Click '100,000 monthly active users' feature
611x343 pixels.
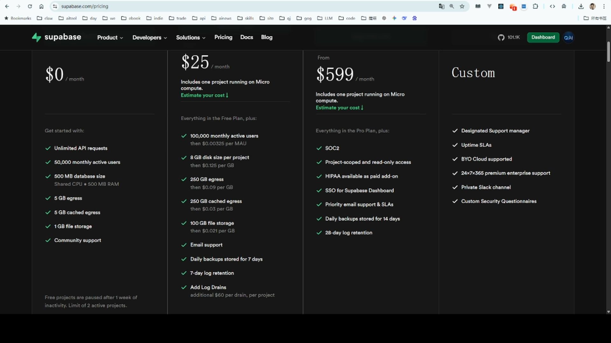coord(224,136)
